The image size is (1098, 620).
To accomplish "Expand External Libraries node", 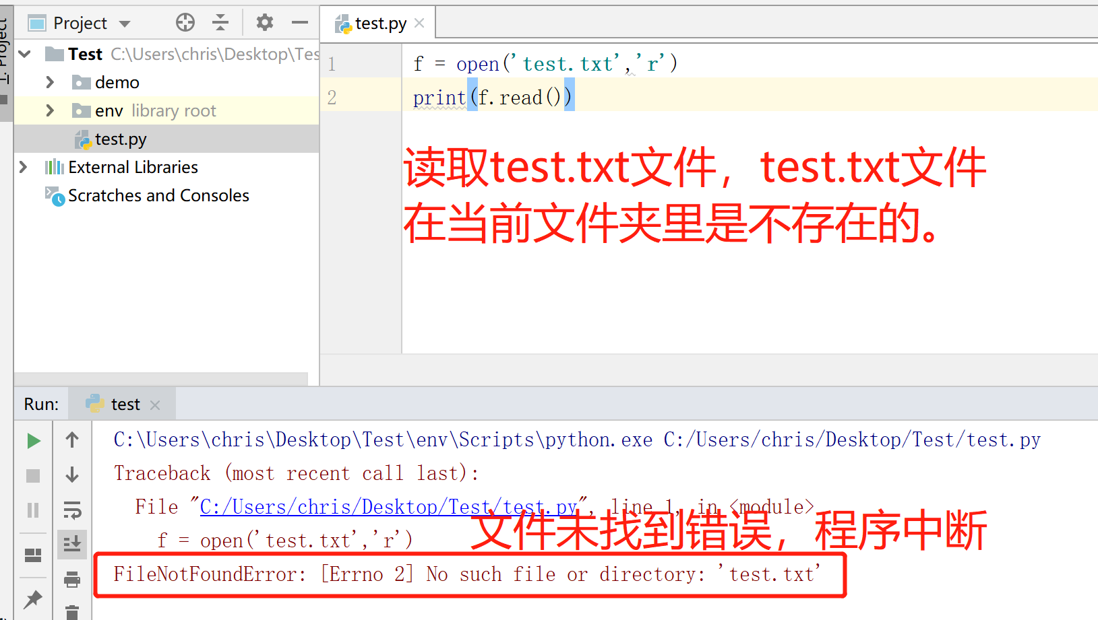I will pos(23,167).
